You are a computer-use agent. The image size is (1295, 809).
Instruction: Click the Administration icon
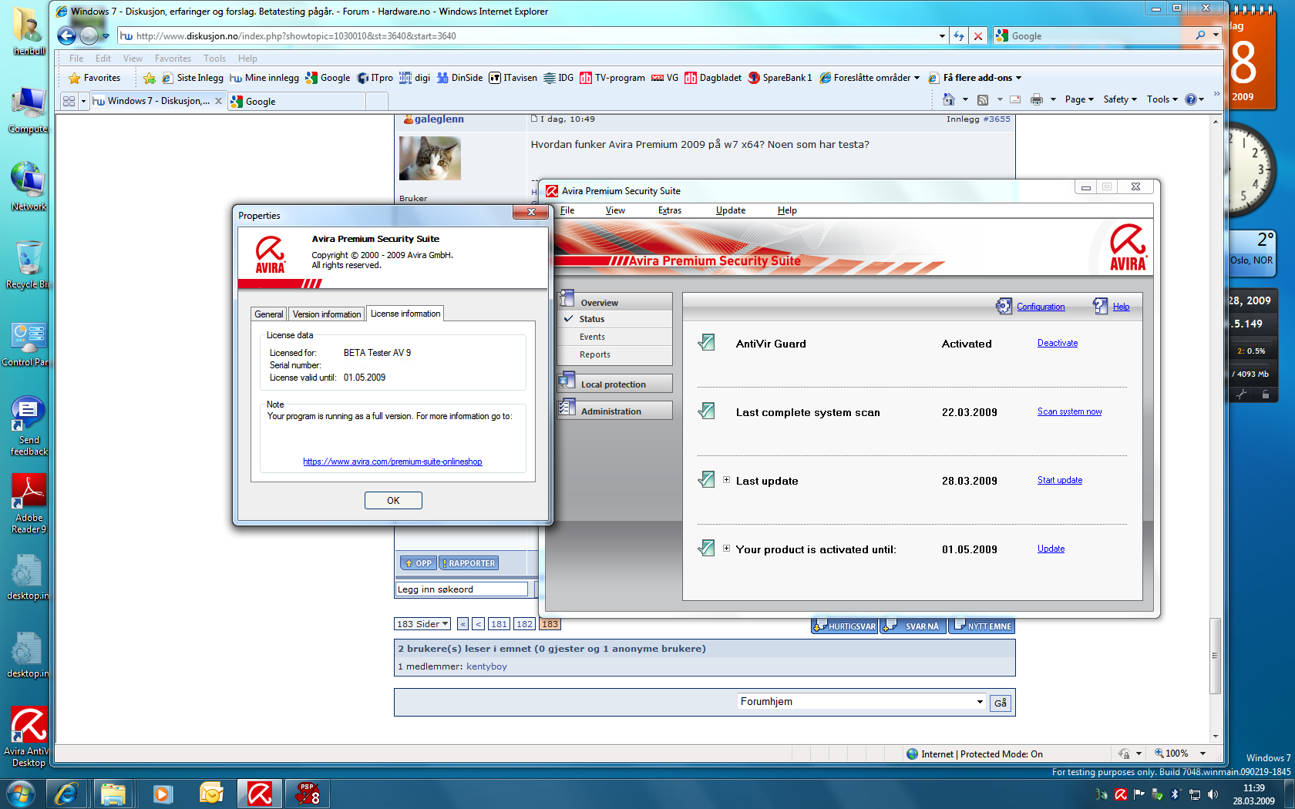(x=567, y=408)
